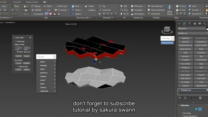Screen dimensions: 208x117
Task: Open the geometry submenu
Action: pos(46,73)
